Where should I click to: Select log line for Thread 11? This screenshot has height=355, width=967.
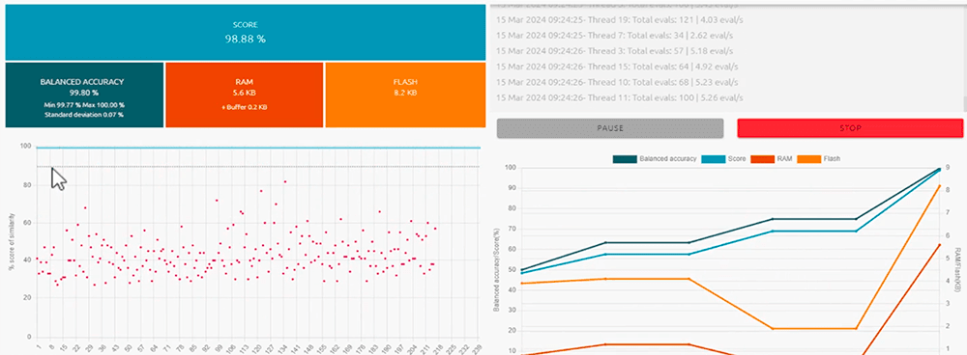tap(619, 97)
